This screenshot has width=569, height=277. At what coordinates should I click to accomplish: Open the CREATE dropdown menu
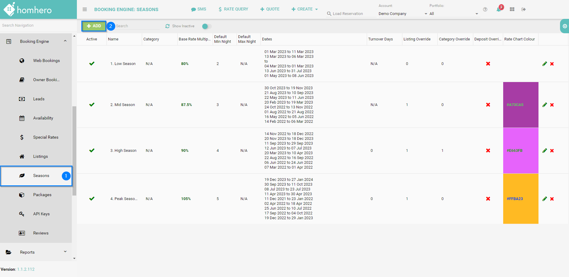point(305,9)
